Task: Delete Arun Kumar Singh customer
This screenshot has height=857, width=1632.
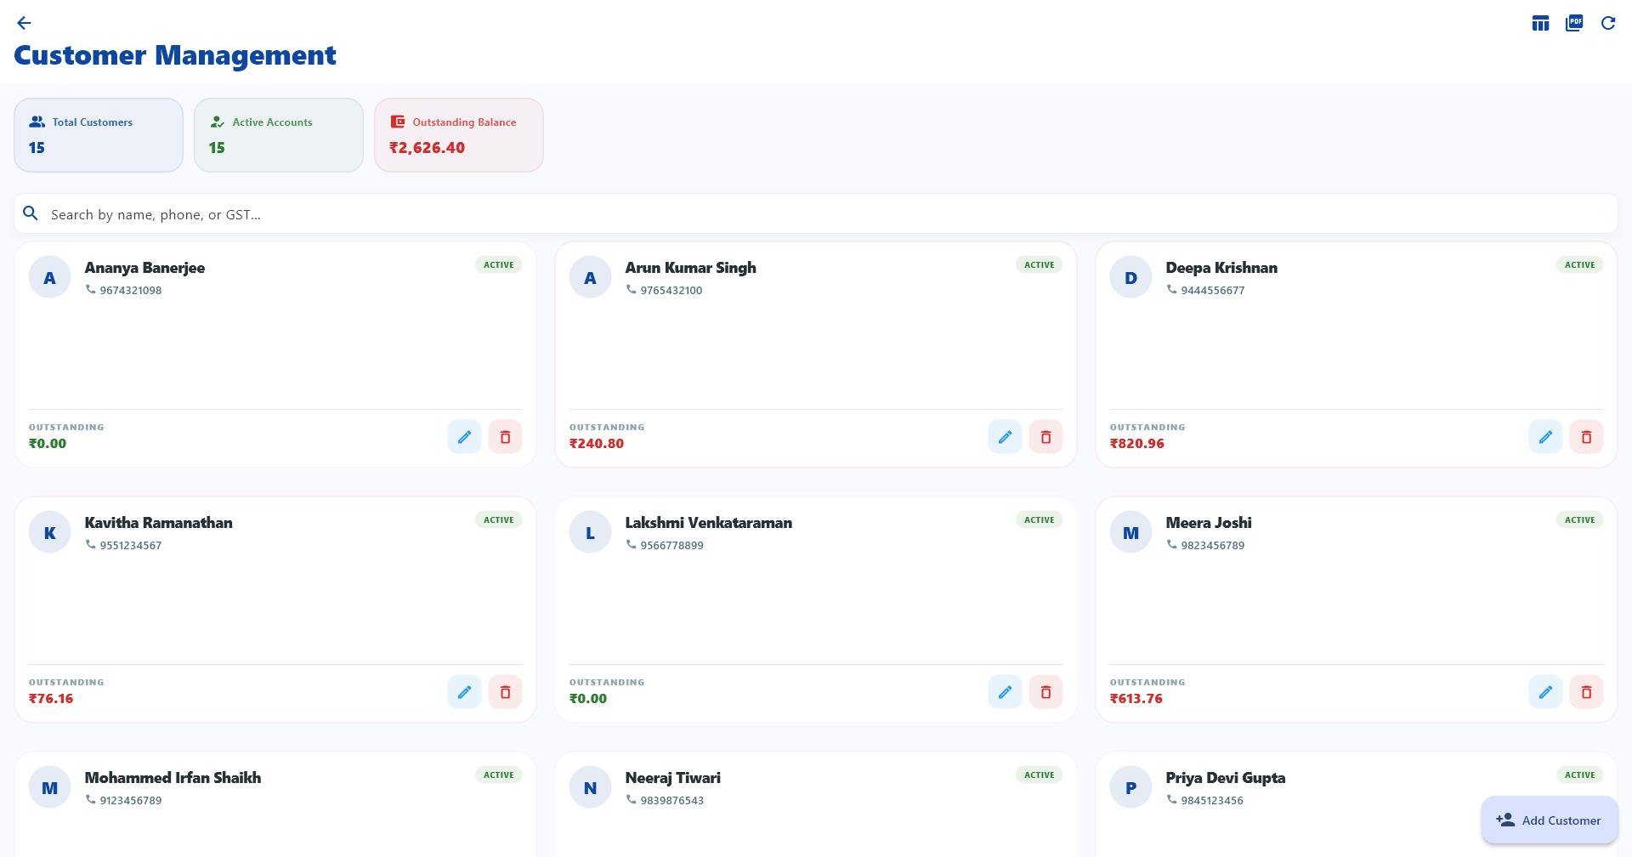Action: click(x=1045, y=437)
